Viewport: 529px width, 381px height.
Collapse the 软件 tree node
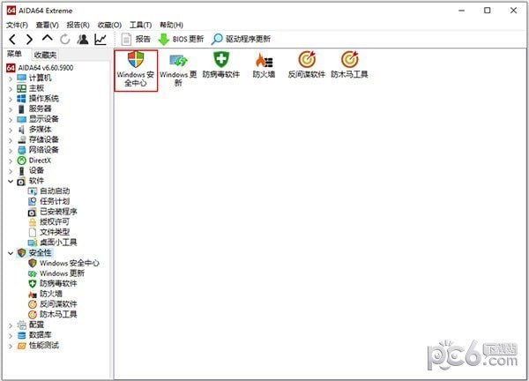tap(11, 181)
